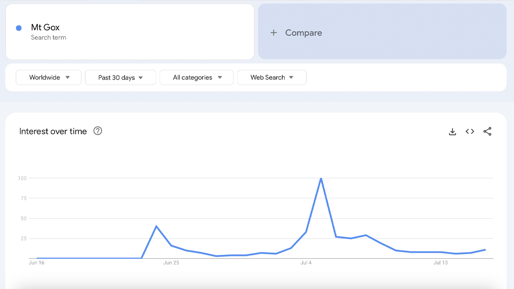514x289 pixels.
Task: Click the 100 value label on the y-axis
Action: tap(22, 178)
